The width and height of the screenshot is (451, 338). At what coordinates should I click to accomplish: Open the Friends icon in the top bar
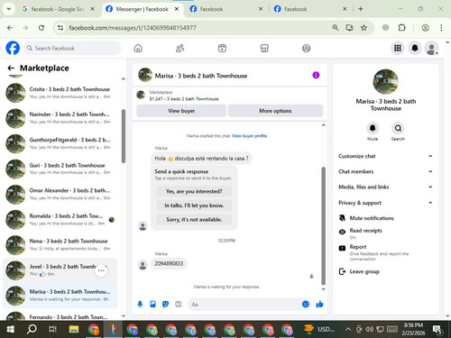(179, 49)
